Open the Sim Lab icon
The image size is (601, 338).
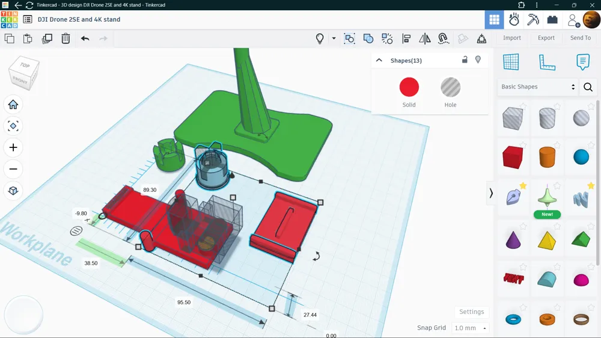coord(514,20)
